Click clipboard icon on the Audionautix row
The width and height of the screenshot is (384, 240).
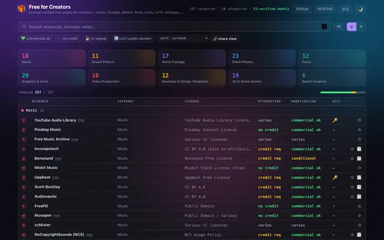click(359, 196)
